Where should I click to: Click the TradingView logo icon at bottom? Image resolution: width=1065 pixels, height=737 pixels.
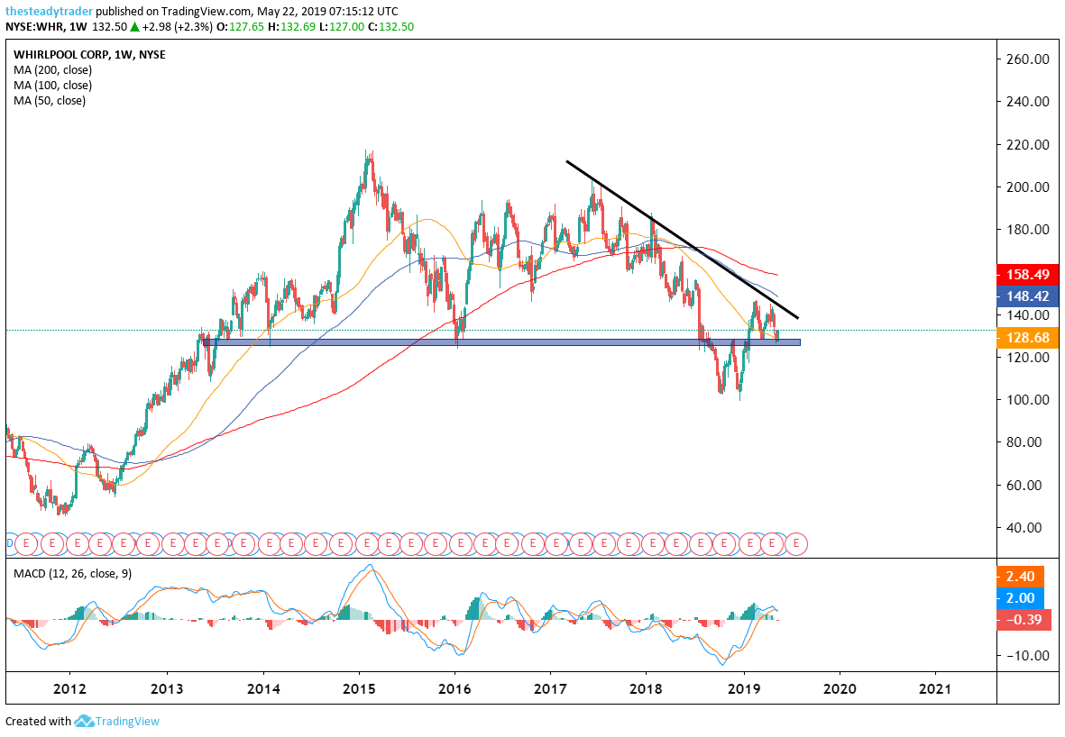[x=84, y=721]
